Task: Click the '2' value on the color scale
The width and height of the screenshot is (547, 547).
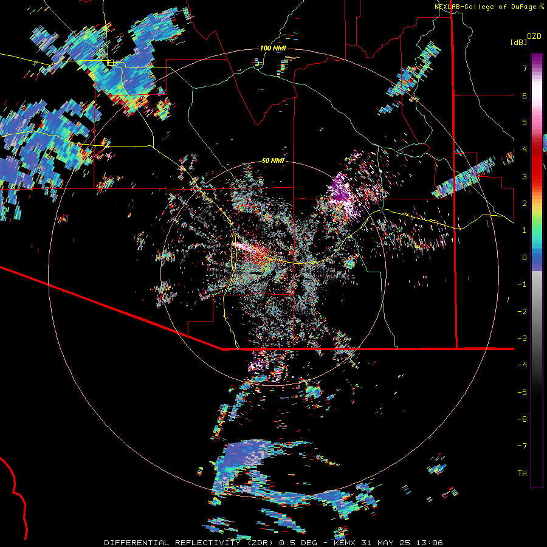Action: click(x=525, y=204)
